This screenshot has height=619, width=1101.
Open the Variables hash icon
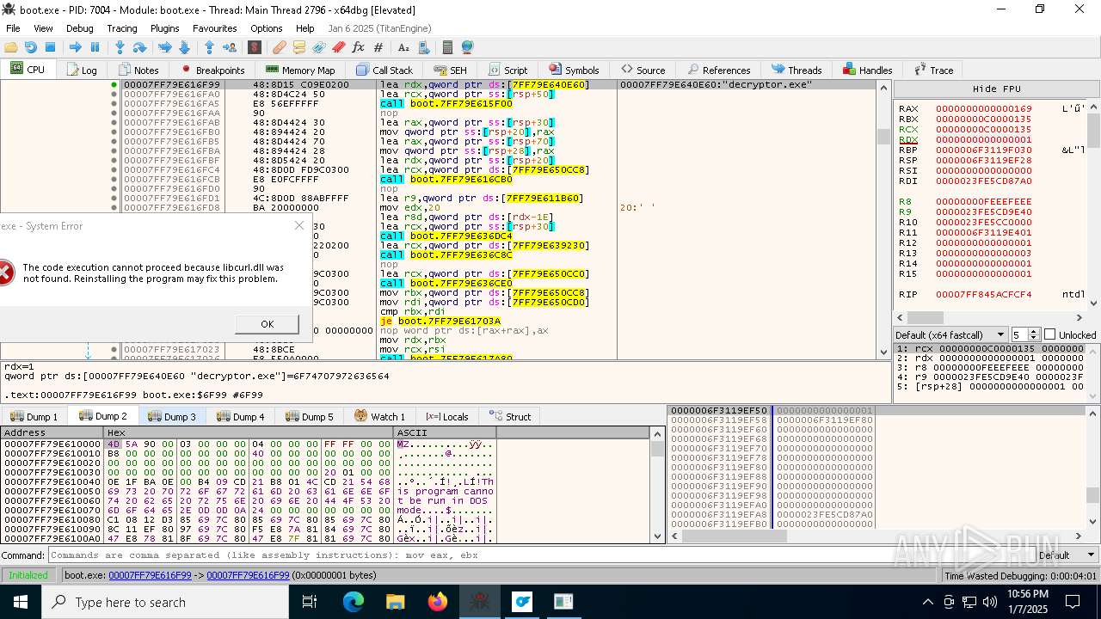coord(378,47)
